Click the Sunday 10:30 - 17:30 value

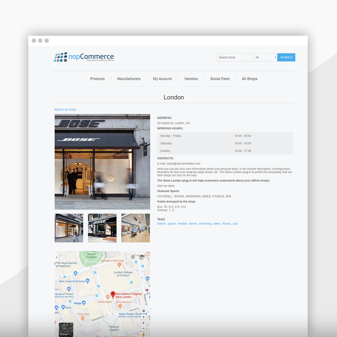click(x=243, y=151)
